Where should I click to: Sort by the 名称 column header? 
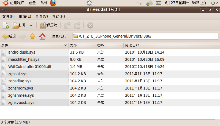point(34,45)
